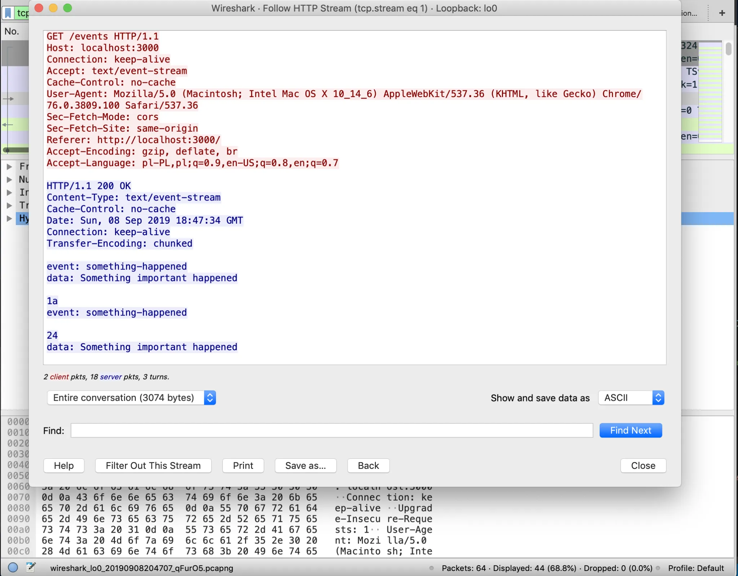Click the expert information status circle icon

(13, 567)
